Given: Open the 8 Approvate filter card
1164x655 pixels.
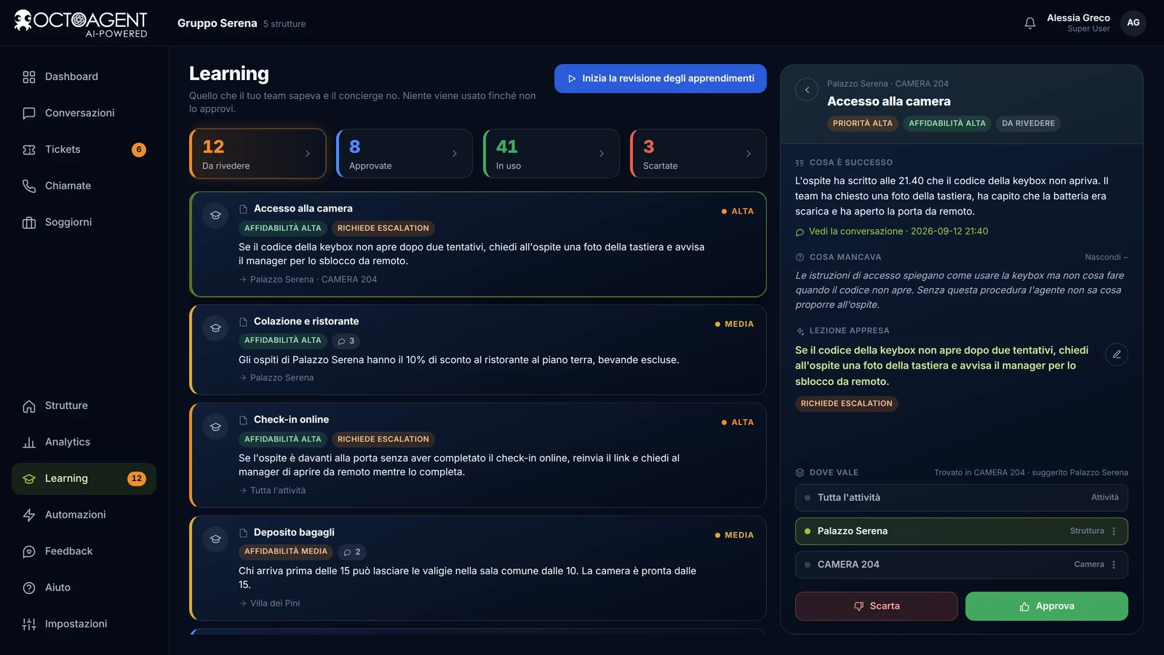Looking at the screenshot, I should point(404,154).
